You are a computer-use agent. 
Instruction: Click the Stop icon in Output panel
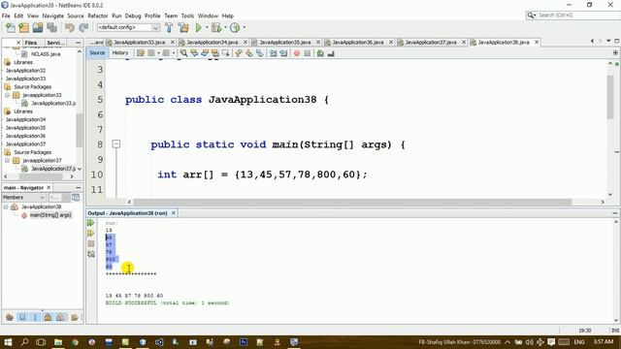(90, 243)
